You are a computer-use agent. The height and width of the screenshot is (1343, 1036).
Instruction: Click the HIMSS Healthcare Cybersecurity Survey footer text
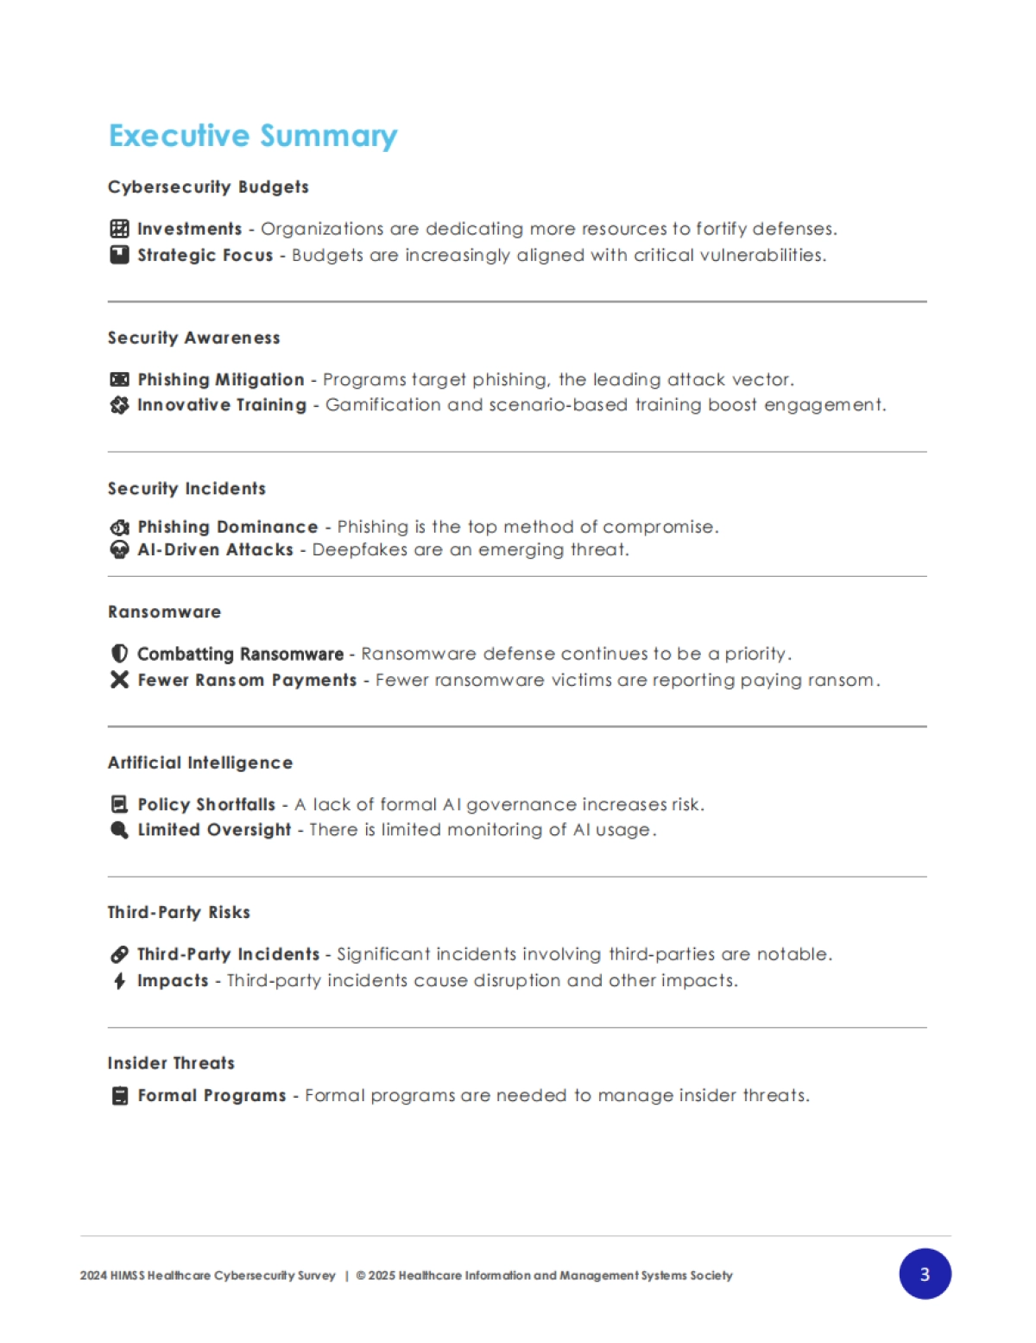pyautogui.click(x=208, y=1276)
